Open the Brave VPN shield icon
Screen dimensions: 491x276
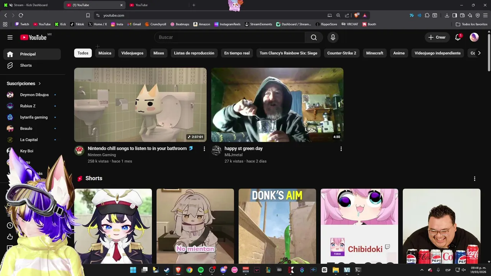(x=478, y=15)
